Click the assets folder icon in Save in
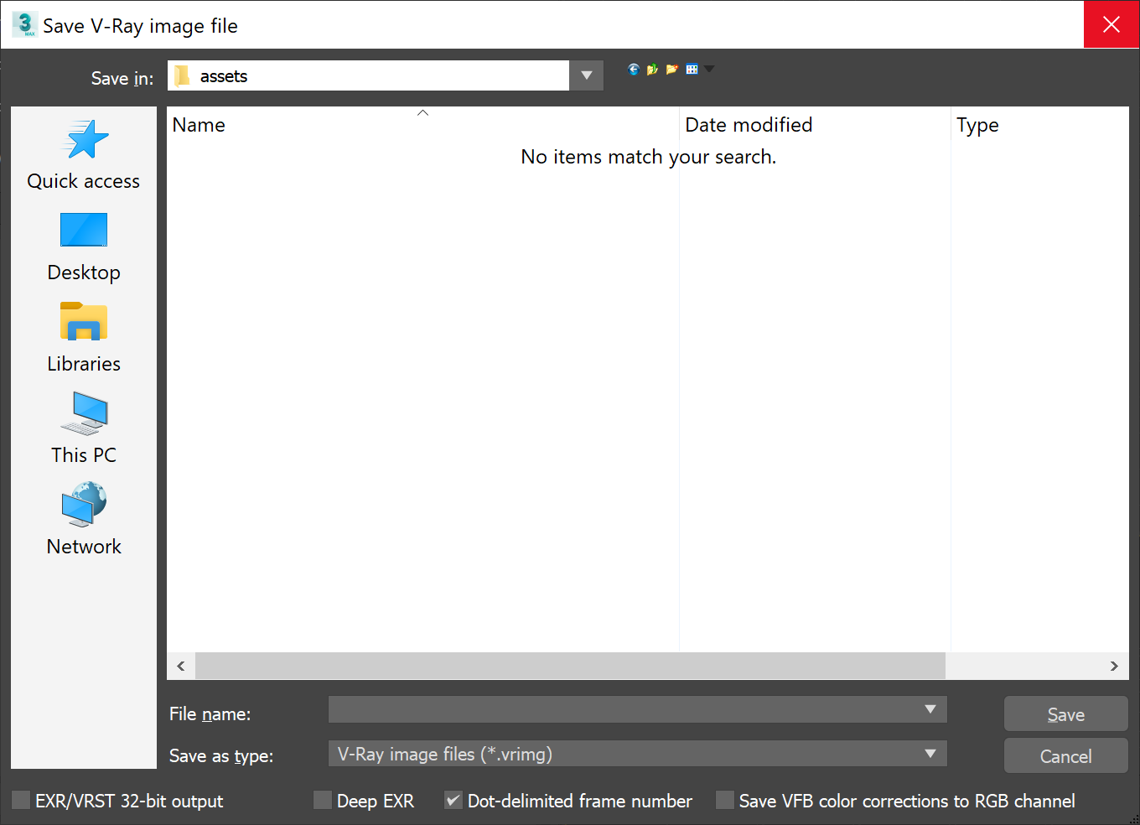 [x=183, y=75]
